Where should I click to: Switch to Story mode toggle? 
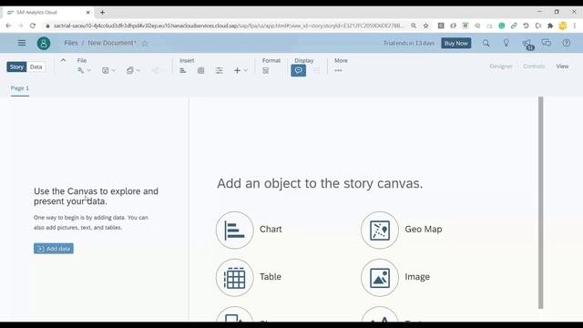16,67
